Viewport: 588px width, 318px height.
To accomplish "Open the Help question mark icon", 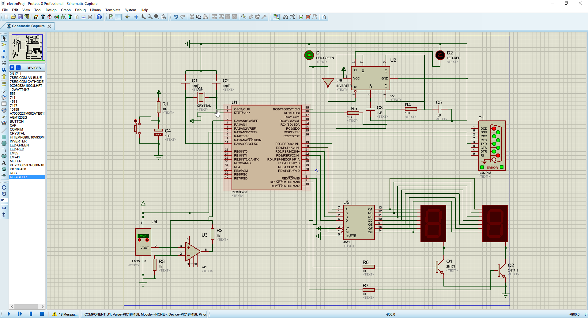I will point(99,17).
